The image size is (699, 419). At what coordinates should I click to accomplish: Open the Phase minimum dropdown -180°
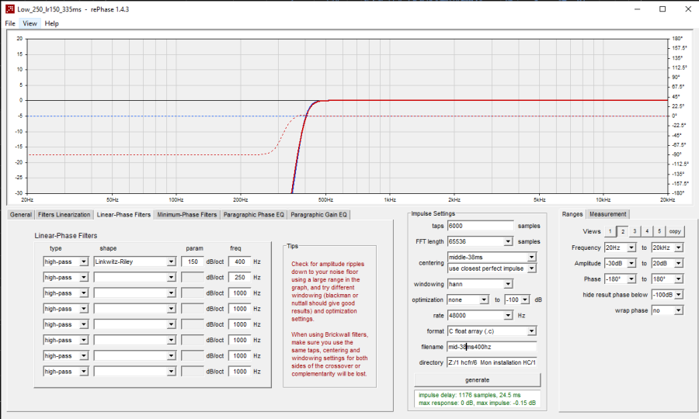click(620, 279)
